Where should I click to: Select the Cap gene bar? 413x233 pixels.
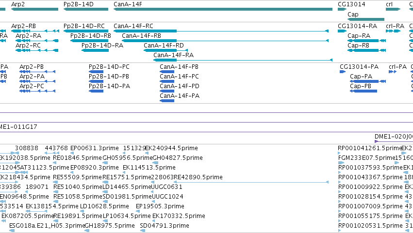click(x=366, y=19)
